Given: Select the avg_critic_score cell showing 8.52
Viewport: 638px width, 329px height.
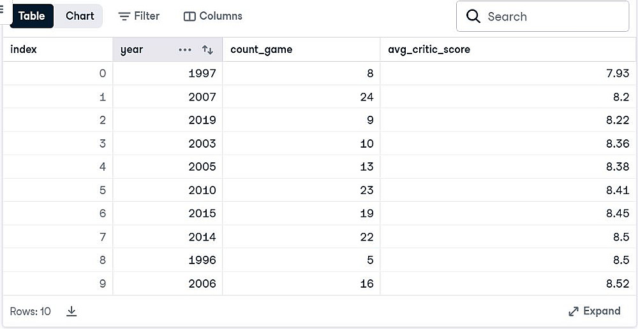Looking at the screenshot, I should 618,284.
